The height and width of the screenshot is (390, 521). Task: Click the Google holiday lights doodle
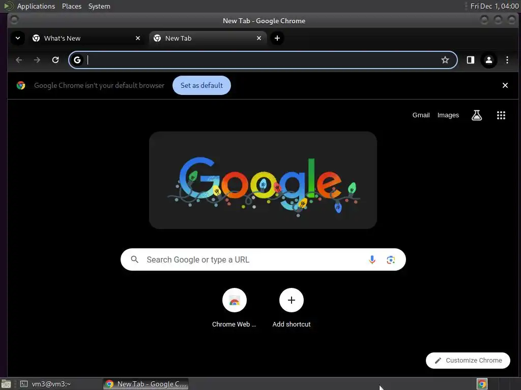click(x=263, y=180)
